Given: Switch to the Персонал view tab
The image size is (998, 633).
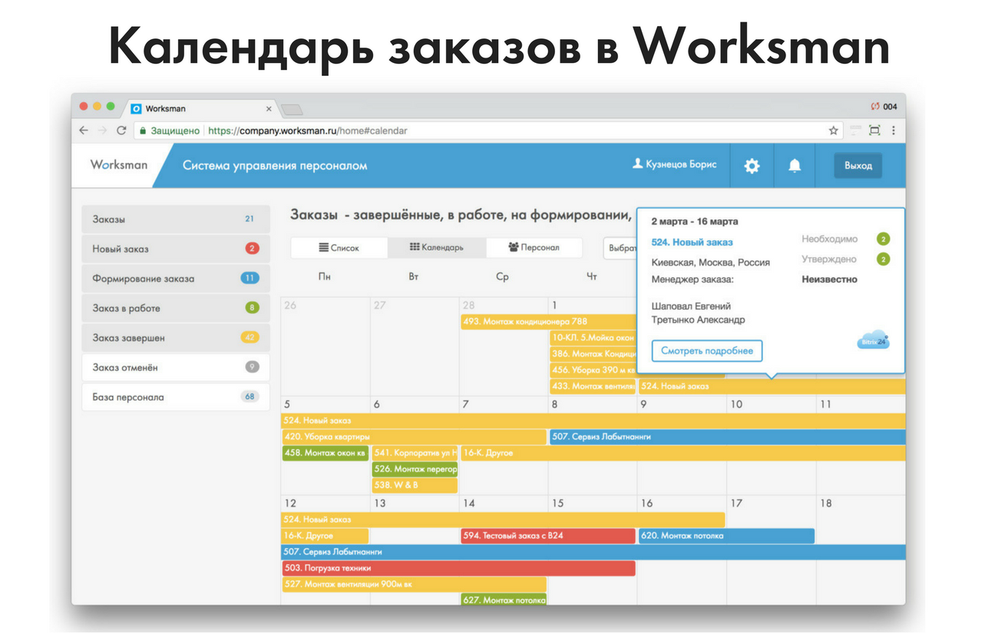Looking at the screenshot, I should [534, 248].
